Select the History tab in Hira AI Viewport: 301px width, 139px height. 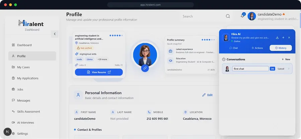281,48
